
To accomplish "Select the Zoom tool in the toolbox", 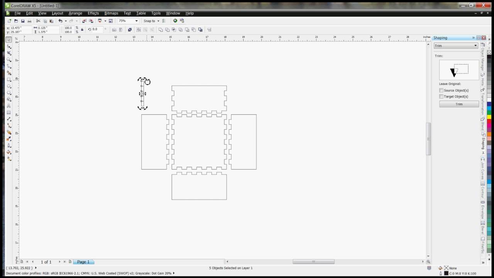I will 9,59.
